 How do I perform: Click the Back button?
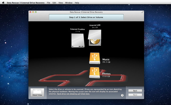pos(135,91)
